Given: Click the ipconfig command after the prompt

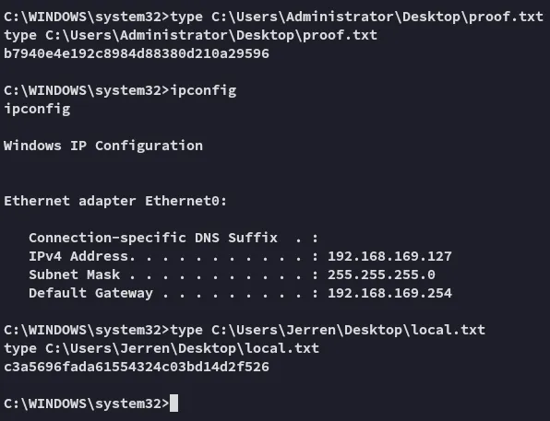Looking at the screenshot, I should [x=203, y=90].
